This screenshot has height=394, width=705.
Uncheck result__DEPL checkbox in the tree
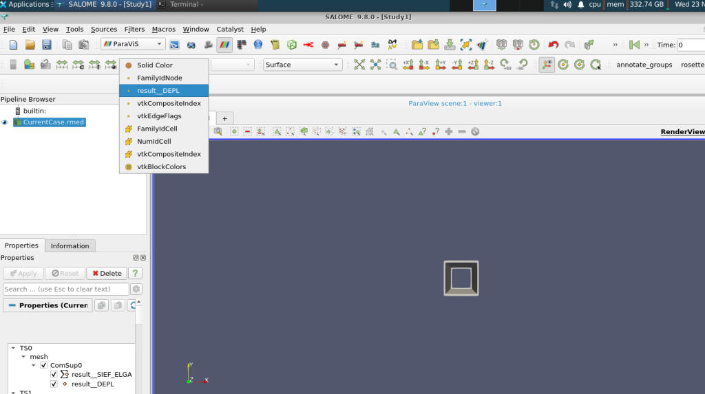click(54, 384)
